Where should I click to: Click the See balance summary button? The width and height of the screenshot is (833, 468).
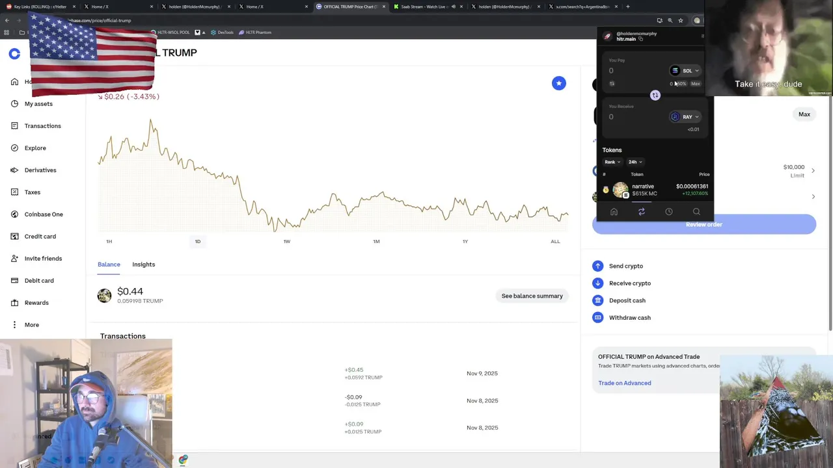point(532,296)
